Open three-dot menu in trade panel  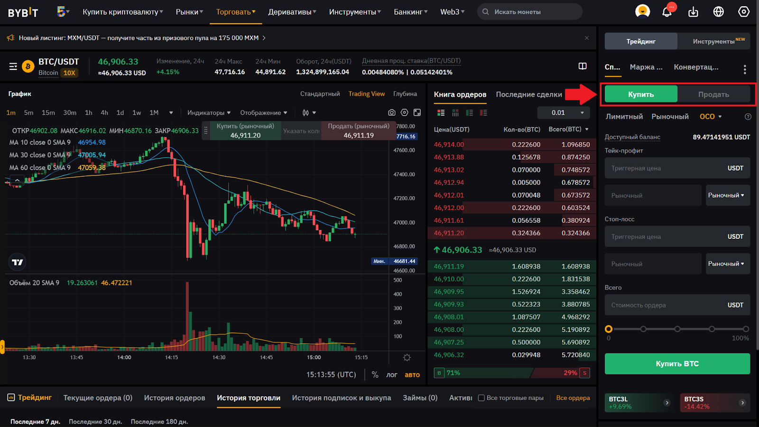(x=745, y=70)
